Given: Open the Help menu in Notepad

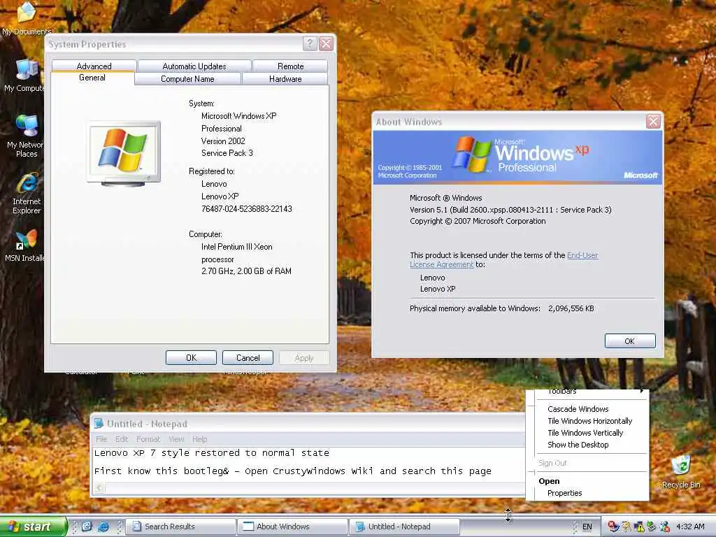Looking at the screenshot, I should pyautogui.click(x=199, y=439).
